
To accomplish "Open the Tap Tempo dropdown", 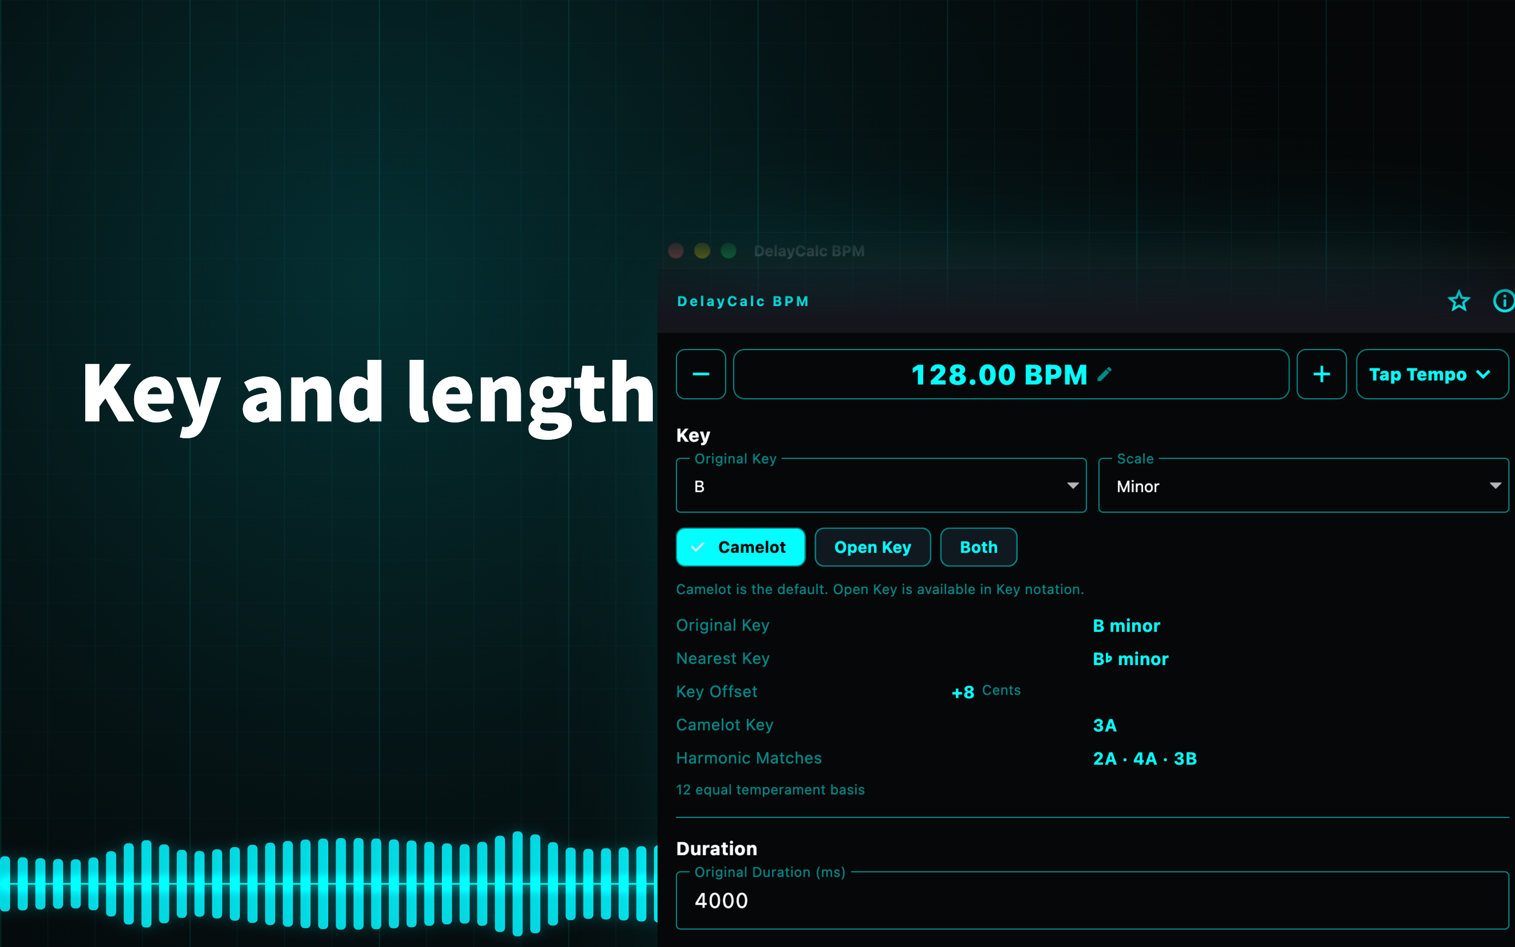I will [x=1432, y=375].
